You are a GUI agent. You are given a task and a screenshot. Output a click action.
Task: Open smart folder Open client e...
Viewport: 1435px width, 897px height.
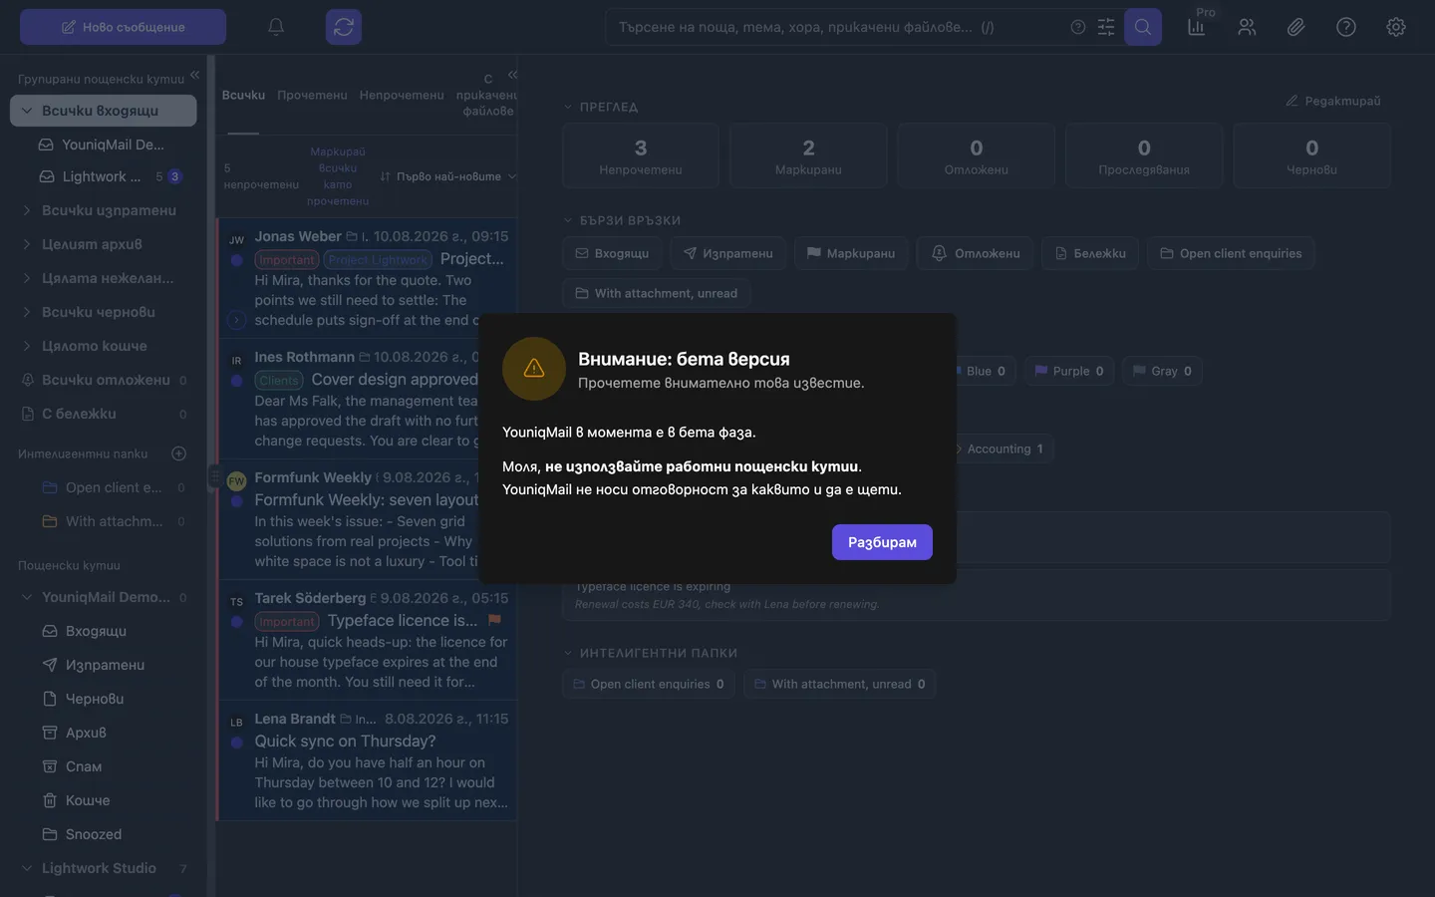tap(114, 487)
